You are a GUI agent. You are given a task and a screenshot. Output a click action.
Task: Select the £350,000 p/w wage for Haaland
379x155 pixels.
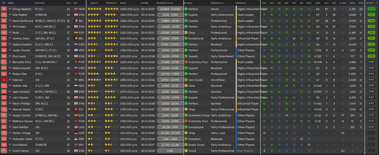click(129, 9)
